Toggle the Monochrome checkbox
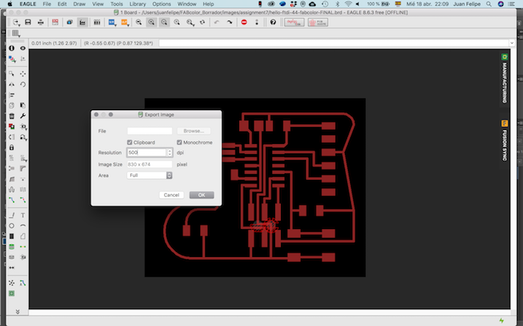 pyautogui.click(x=179, y=142)
